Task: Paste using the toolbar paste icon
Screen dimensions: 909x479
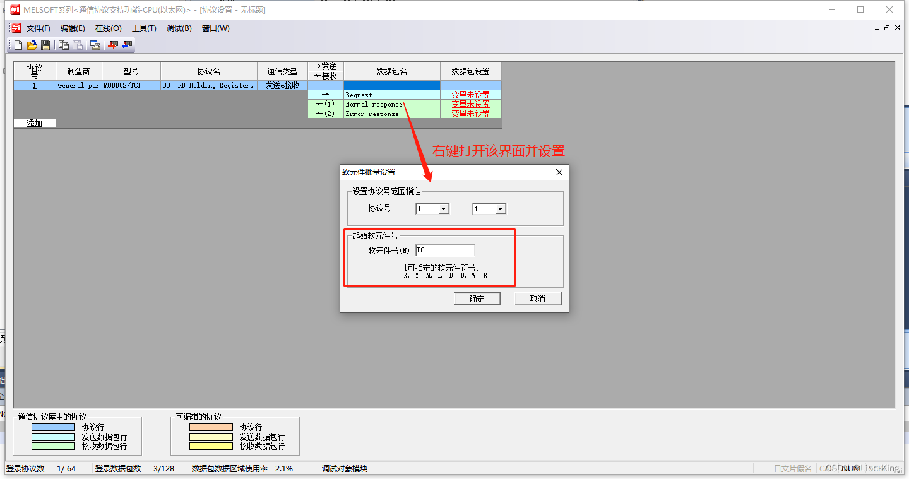Action: pyautogui.click(x=77, y=45)
